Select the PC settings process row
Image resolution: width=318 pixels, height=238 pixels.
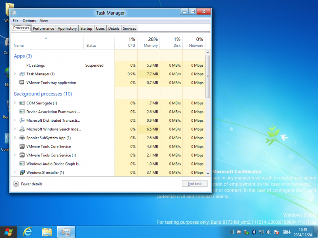pyautogui.click(x=108, y=65)
